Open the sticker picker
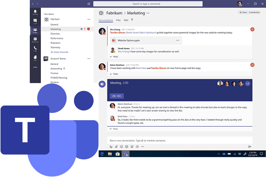The image size is (266, 177). pyautogui.click(x=132, y=146)
